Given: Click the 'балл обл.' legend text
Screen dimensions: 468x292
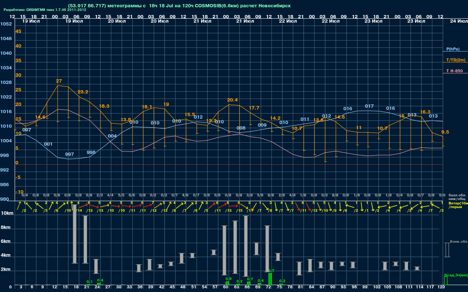Looking at the screenshot, I should [458, 195].
